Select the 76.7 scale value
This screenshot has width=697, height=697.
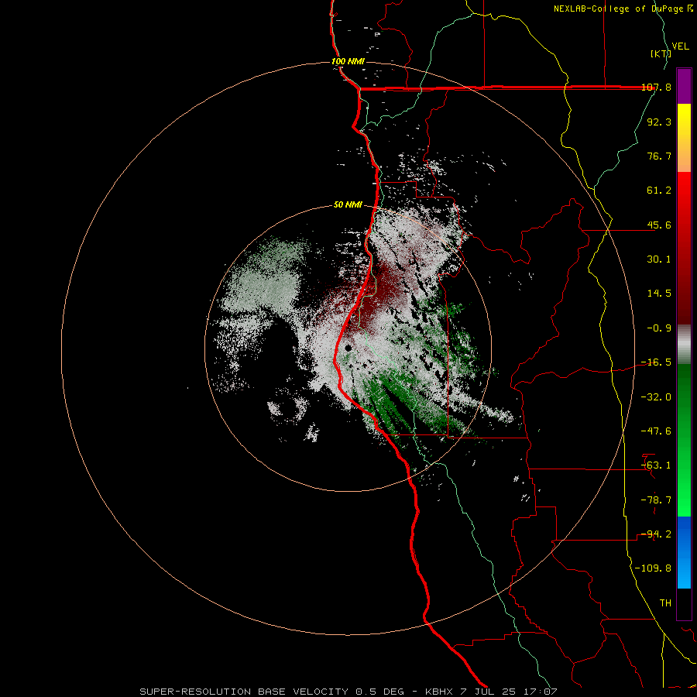coord(659,156)
